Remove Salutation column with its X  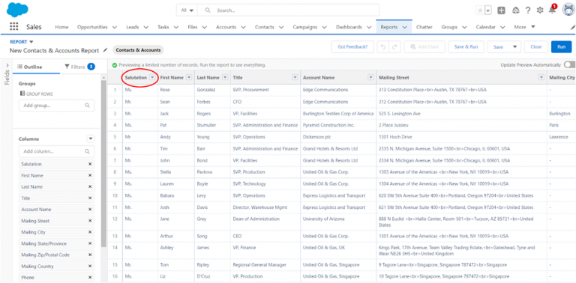pos(90,164)
